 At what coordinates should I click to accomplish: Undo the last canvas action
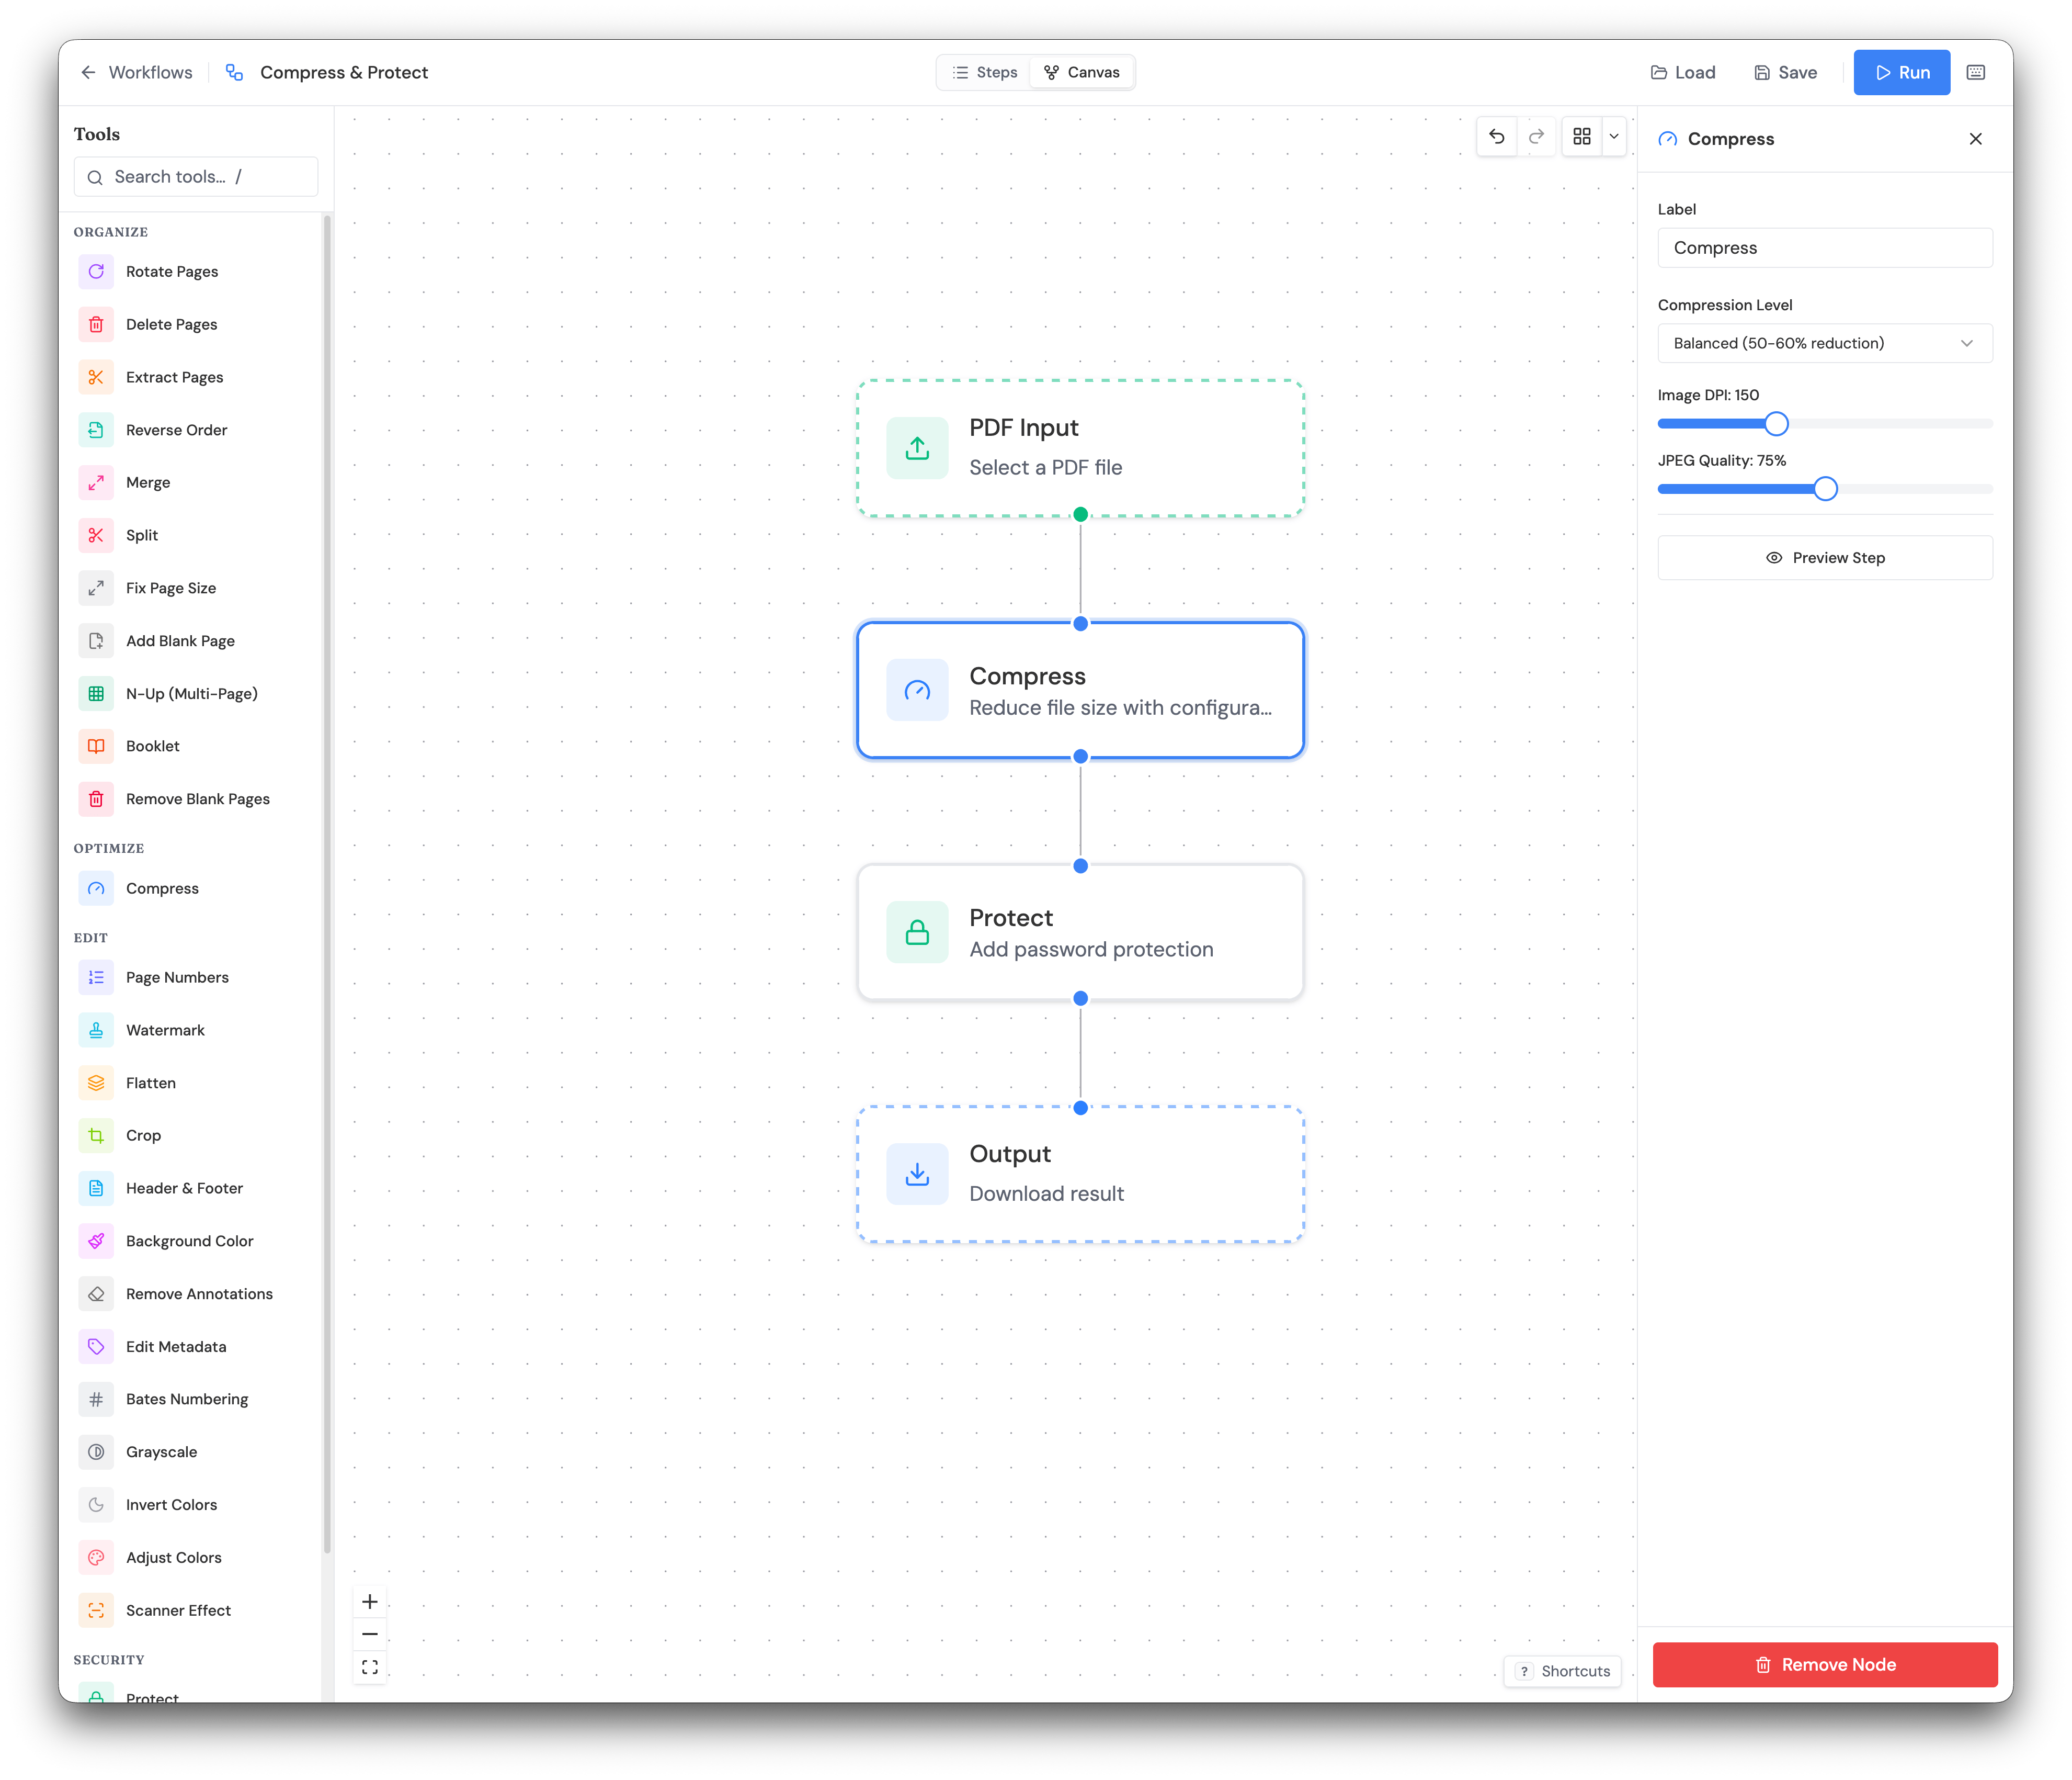pyautogui.click(x=1496, y=137)
